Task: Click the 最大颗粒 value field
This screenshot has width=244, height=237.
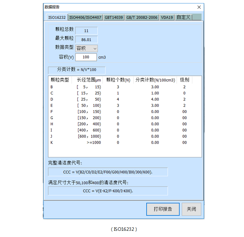Action: (x=86, y=40)
